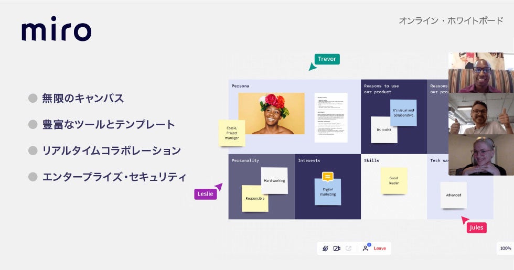Click the リアルタイムコラボレーション bullet text
The image size is (514, 270).
click(x=111, y=151)
